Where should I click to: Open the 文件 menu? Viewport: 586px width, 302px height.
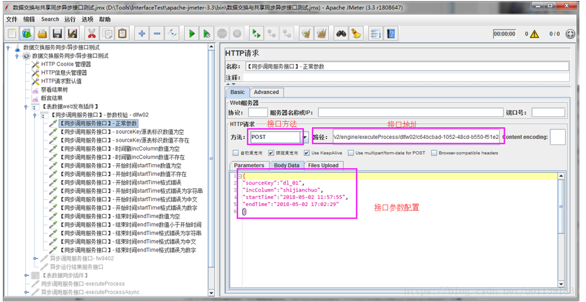coord(12,19)
